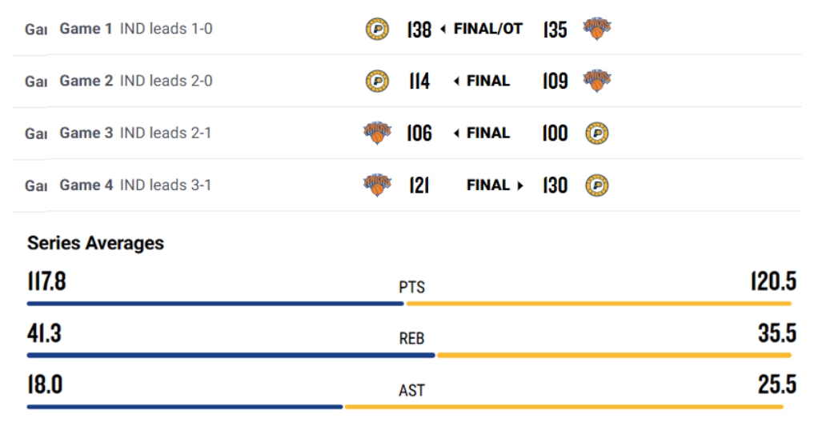The image size is (830, 426).
Task: Click the Series Averages heading
Action: coord(96,243)
